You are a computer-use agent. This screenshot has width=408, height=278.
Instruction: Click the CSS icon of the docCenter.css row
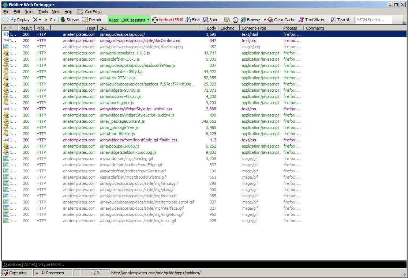pos(6,40)
